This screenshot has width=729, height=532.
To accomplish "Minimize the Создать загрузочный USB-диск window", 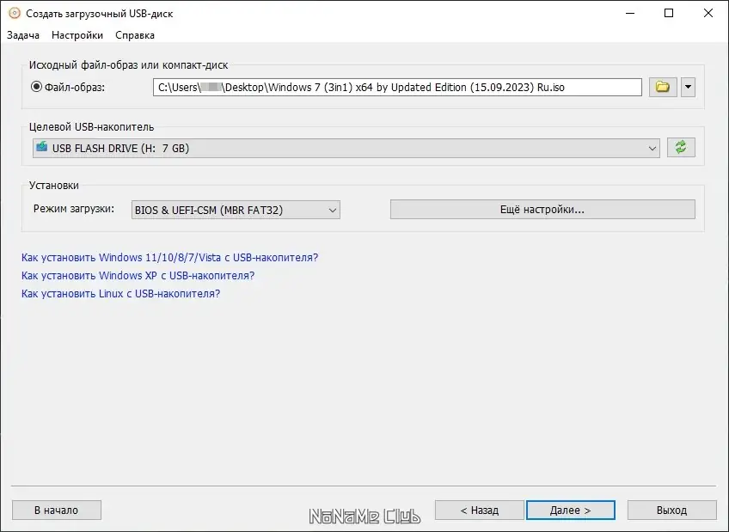I will coord(630,13).
